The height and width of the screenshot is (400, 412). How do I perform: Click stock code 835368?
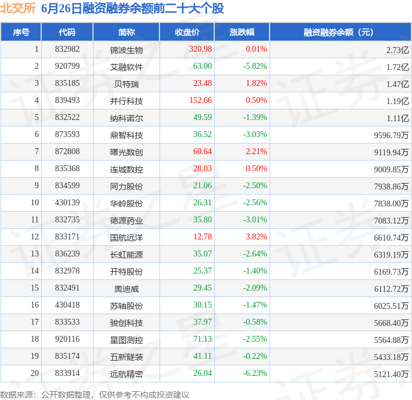pos(67,169)
